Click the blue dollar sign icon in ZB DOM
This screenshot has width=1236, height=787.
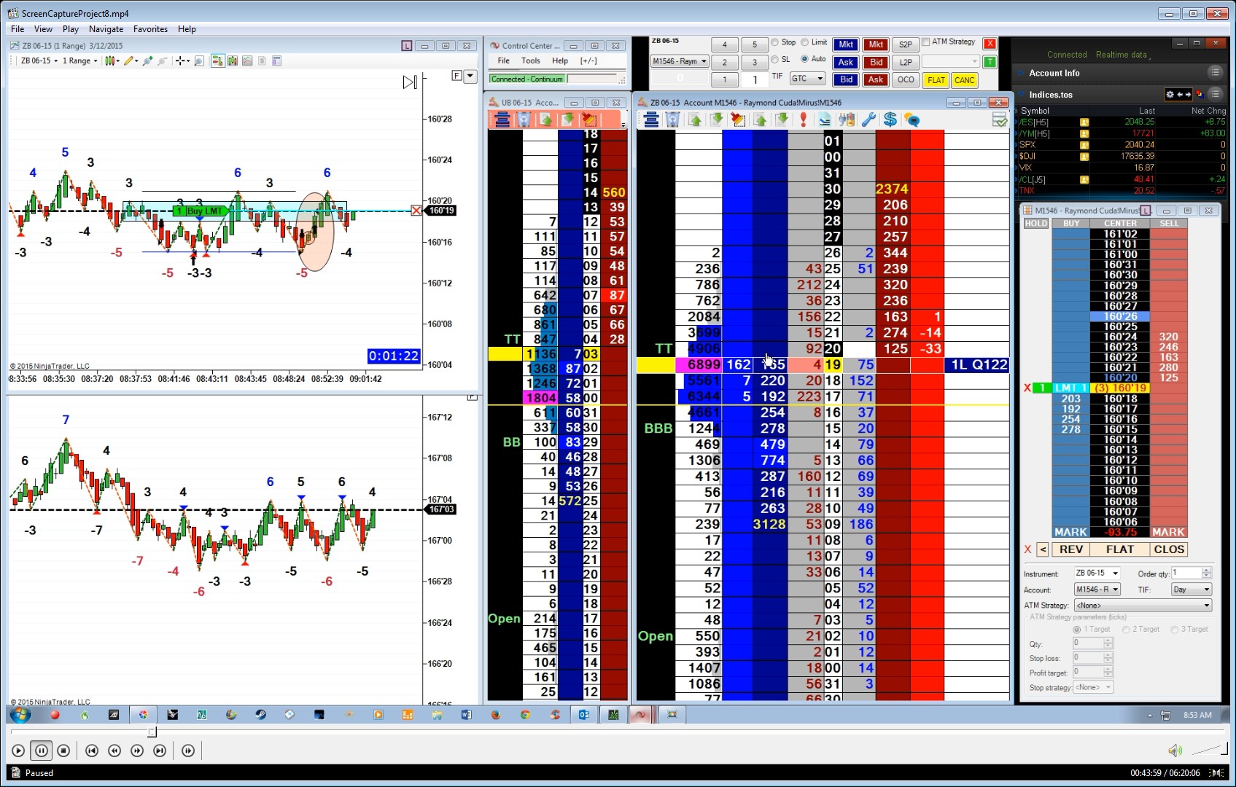890,120
